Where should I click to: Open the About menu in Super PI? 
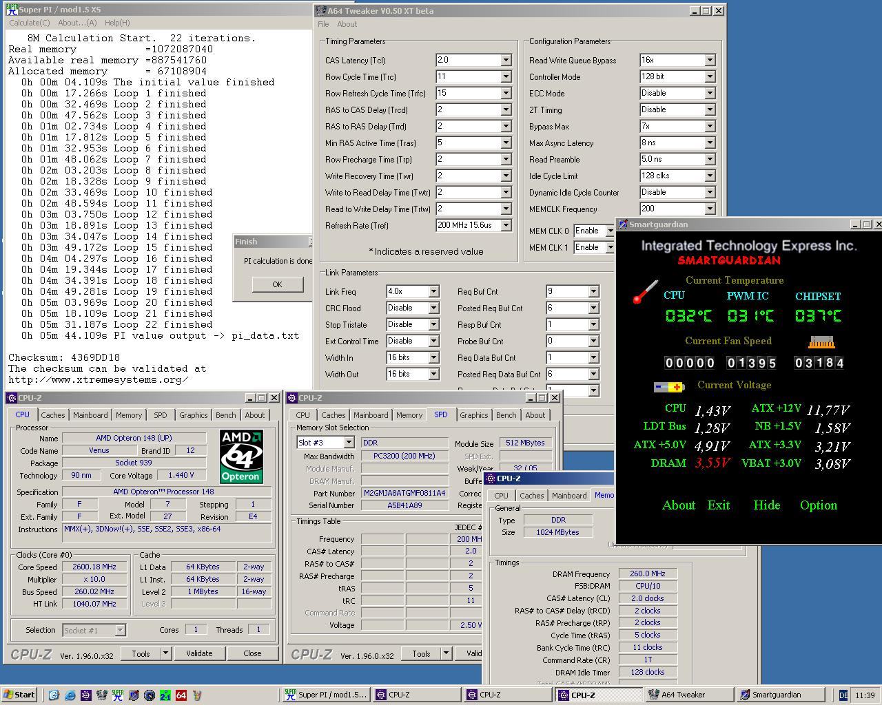[x=77, y=23]
